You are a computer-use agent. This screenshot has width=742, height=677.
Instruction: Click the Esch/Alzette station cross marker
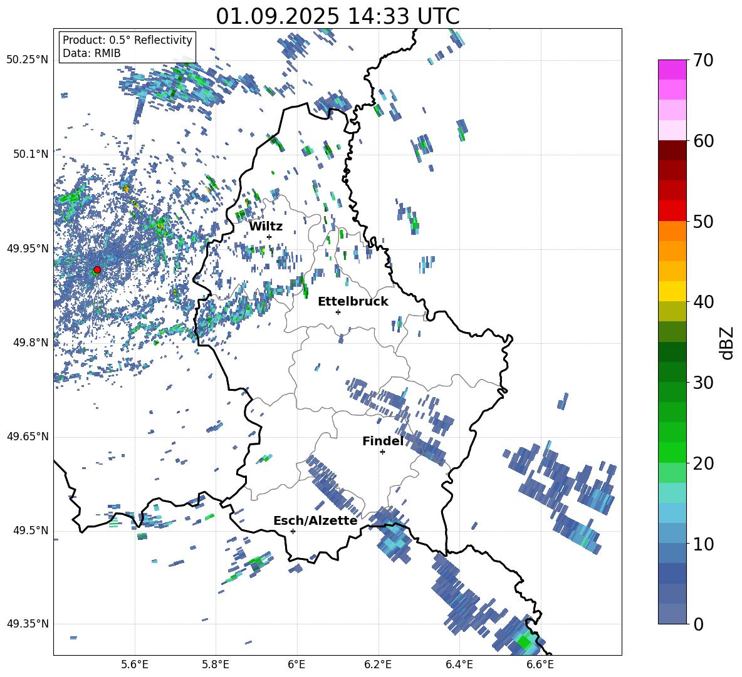[x=293, y=531]
